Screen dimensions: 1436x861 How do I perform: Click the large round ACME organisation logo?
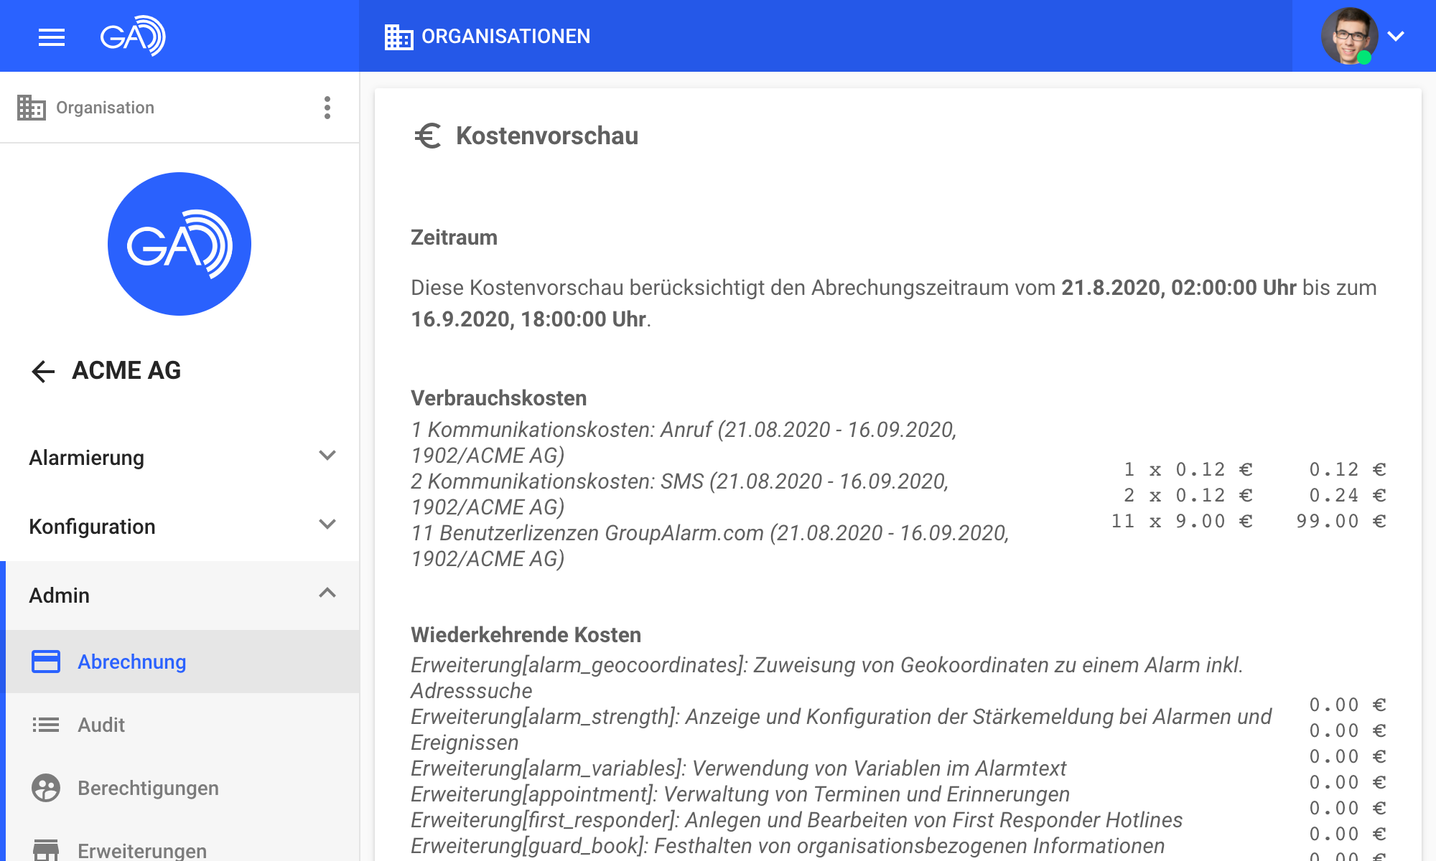(179, 244)
